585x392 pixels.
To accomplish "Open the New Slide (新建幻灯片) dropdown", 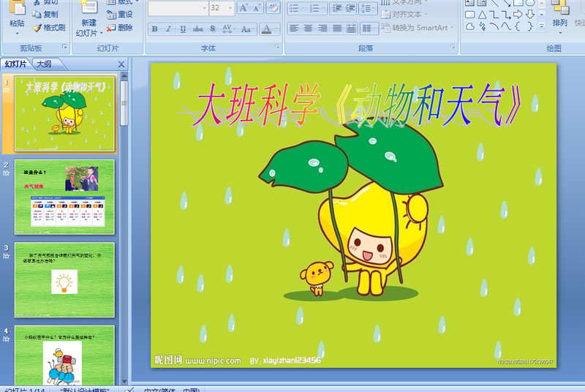I will [x=89, y=33].
